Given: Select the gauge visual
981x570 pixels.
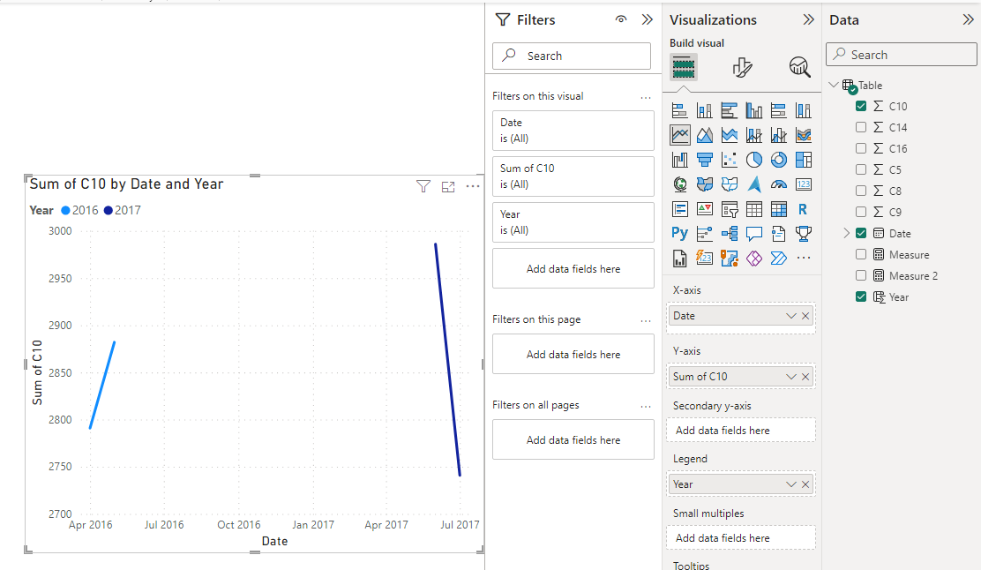Looking at the screenshot, I should [778, 184].
